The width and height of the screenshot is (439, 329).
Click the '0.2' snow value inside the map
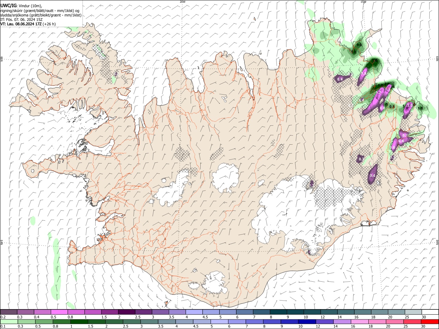click(x=361, y=159)
